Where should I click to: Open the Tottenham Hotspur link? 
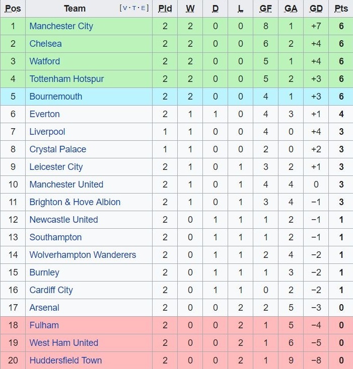tap(66, 79)
